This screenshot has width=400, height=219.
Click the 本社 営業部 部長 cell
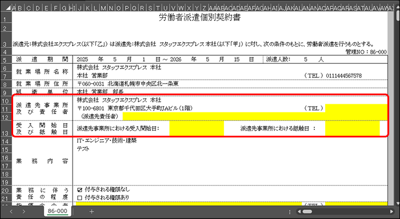pyautogui.click(x=100, y=92)
